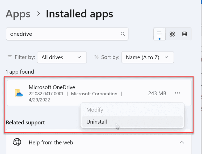Collapse the Help from the web section

[x=182, y=142]
